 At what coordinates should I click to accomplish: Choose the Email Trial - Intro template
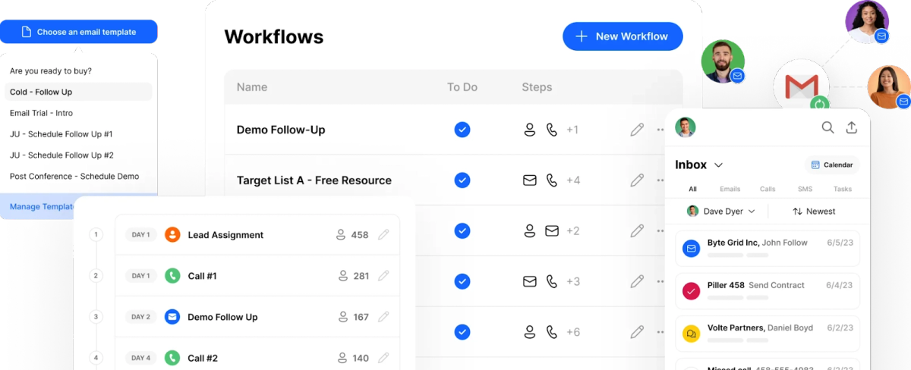(42, 113)
